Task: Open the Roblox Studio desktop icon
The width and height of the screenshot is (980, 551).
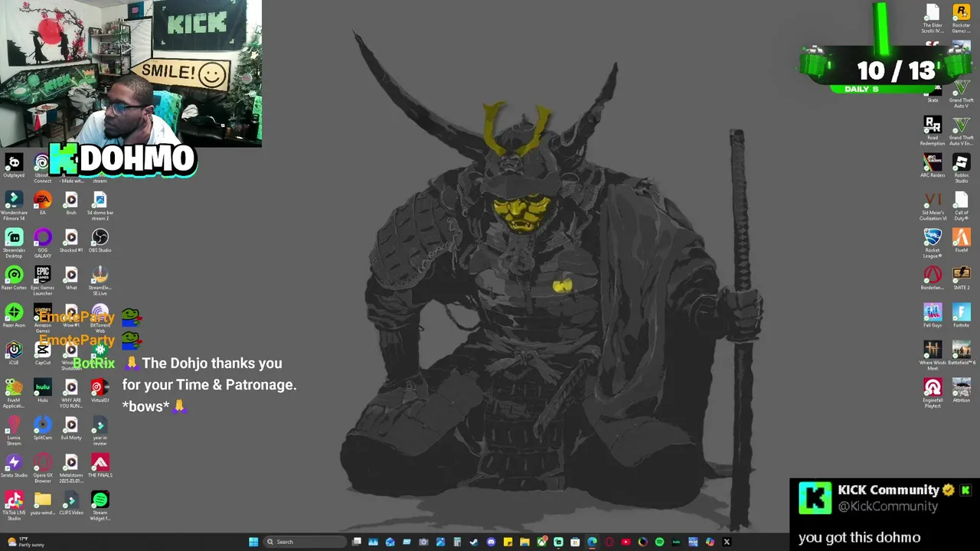Action: (962, 168)
